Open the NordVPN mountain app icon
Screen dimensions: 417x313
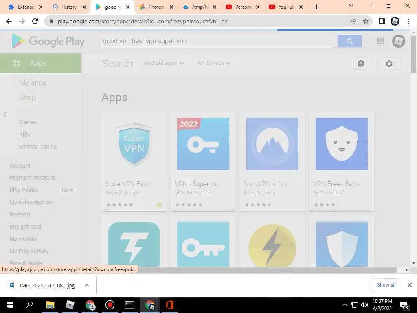[272, 144]
